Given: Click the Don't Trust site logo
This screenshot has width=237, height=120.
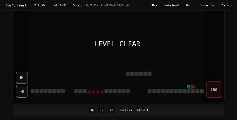Looking at the screenshot, I should tap(16, 5).
